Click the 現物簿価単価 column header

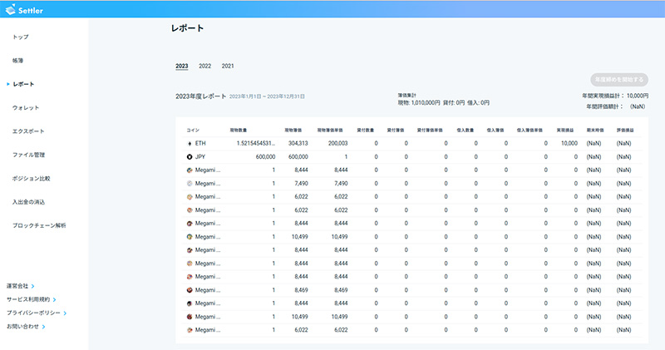point(330,131)
